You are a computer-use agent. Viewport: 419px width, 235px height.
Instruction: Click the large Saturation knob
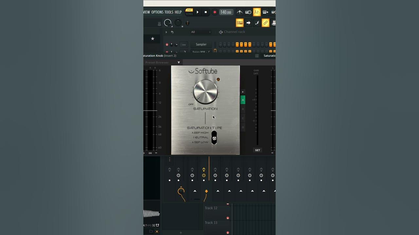(x=206, y=92)
